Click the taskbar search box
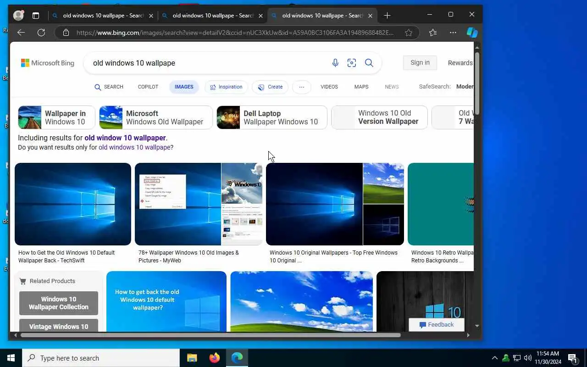The height and width of the screenshot is (367, 587). (x=101, y=358)
